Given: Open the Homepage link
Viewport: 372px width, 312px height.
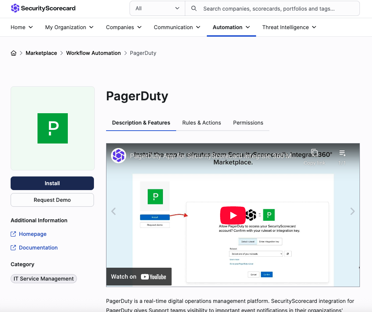Looking at the screenshot, I should [33, 234].
